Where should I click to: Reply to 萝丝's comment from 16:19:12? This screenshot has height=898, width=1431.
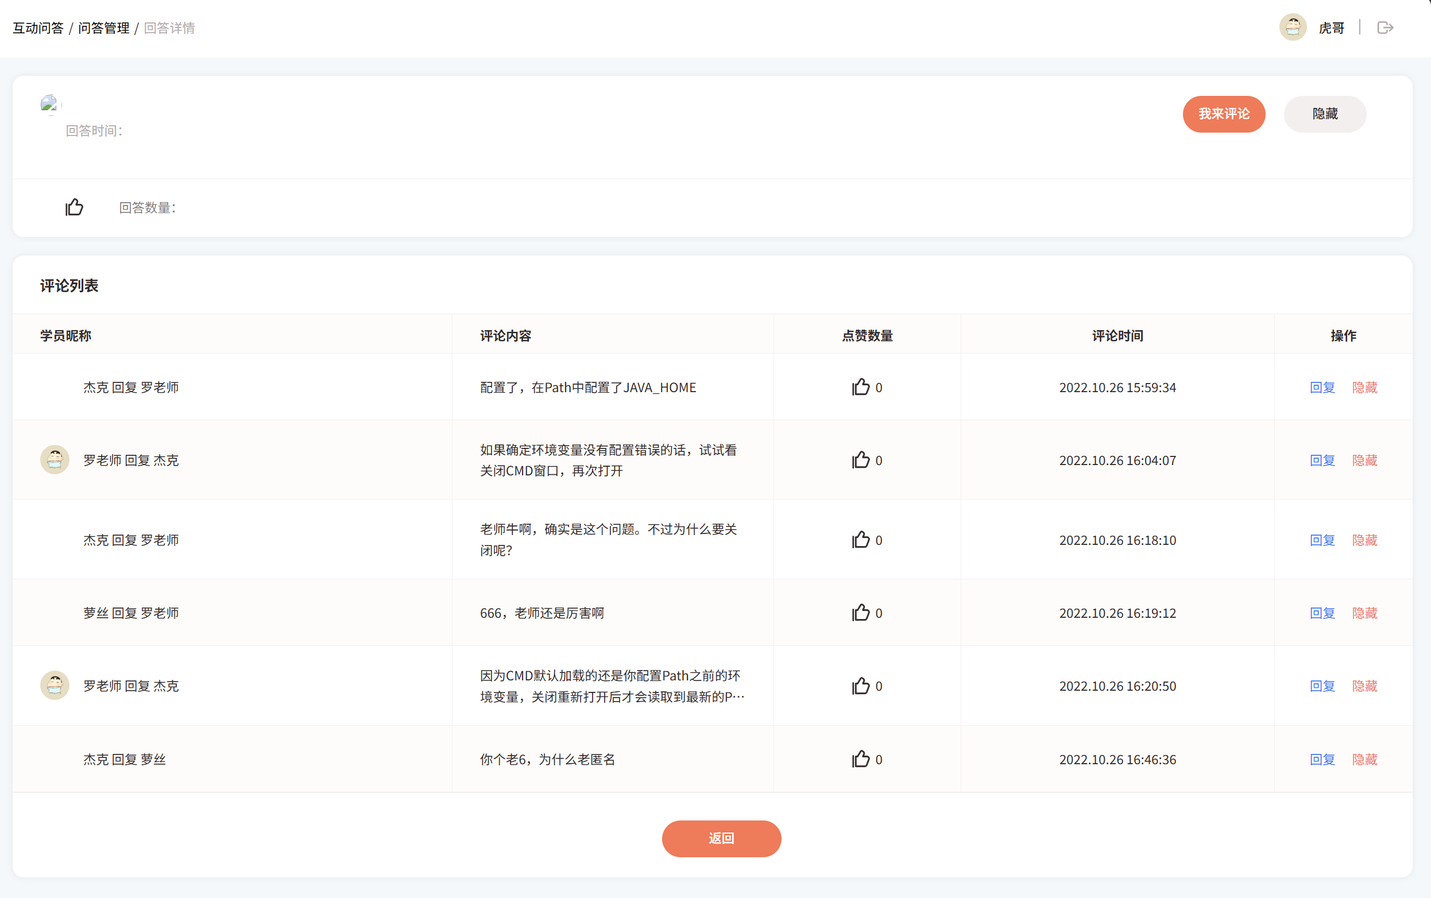pos(1322,613)
